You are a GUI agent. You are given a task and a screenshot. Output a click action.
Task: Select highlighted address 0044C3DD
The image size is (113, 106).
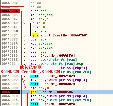pyautogui.click(x=10, y=92)
